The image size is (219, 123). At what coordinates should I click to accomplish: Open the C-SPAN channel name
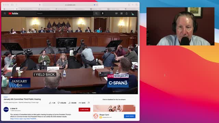[13, 109]
